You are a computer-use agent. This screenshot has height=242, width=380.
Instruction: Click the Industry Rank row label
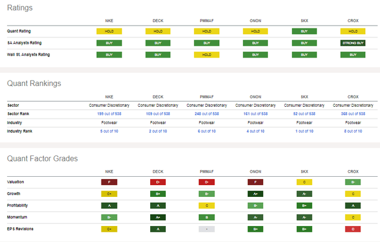click(20, 131)
